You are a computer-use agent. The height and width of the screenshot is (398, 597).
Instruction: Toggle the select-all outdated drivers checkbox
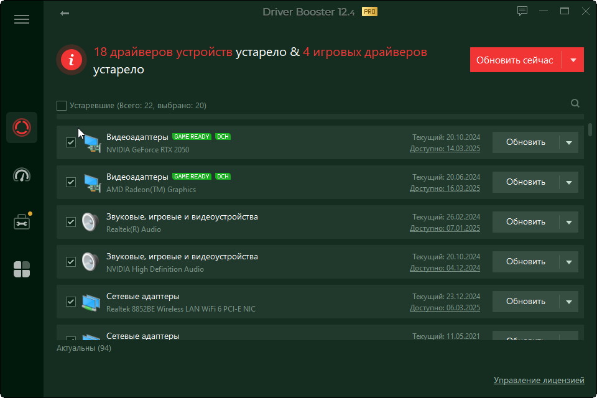point(62,106)
